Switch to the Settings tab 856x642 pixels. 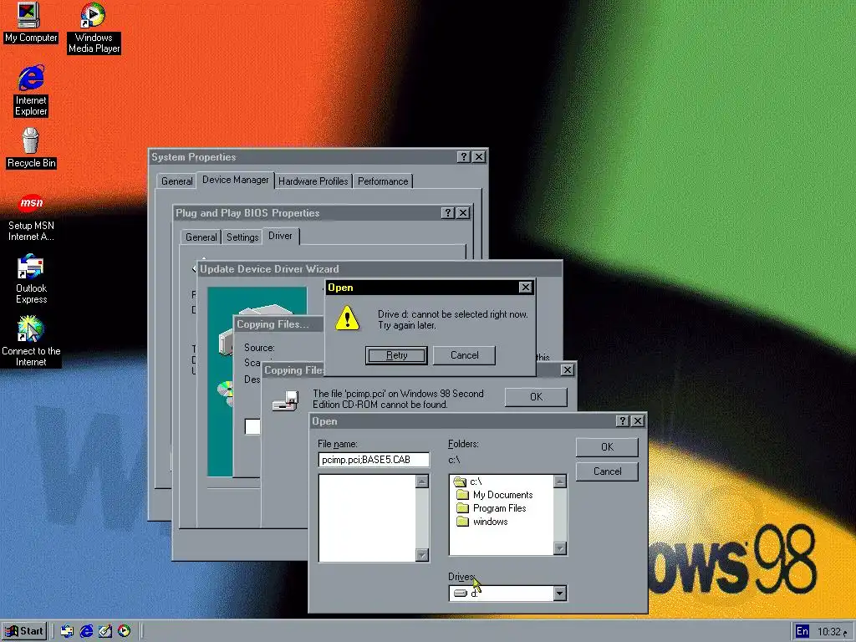(x=242, y=237)
